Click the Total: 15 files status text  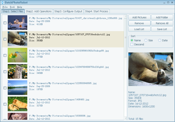pyautogui.click(x=136, y=119)
